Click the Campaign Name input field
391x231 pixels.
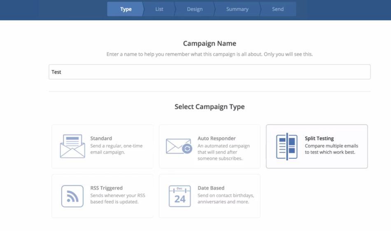[209, 72]
